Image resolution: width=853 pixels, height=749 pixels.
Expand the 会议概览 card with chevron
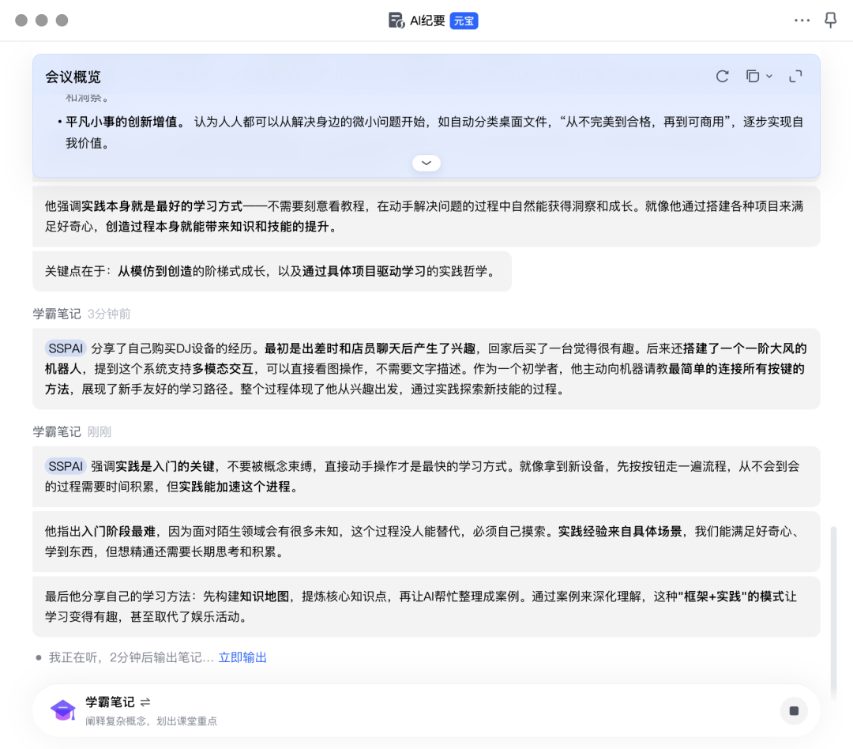(x=426, y=163)
